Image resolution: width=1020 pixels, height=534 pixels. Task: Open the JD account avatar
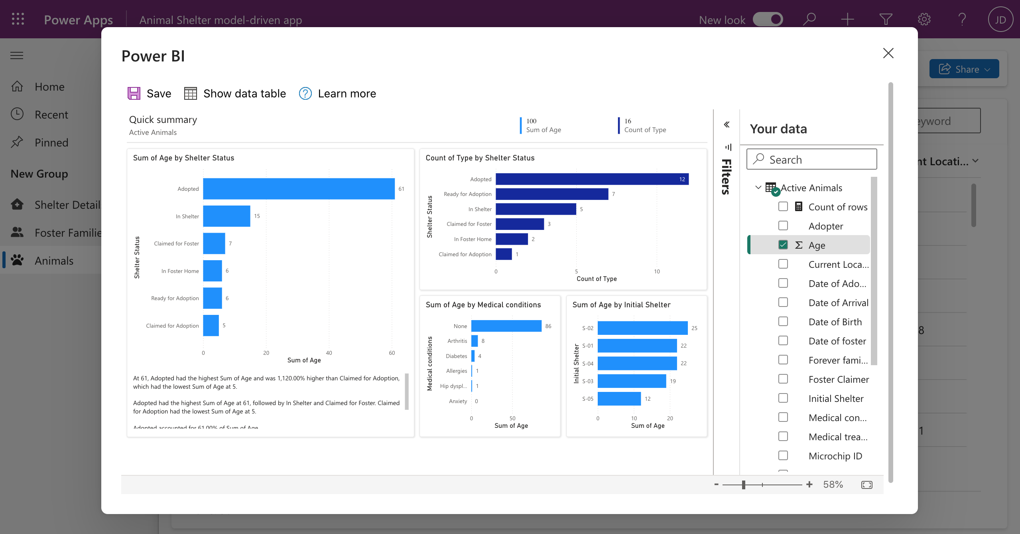[x=1000, y=19]
